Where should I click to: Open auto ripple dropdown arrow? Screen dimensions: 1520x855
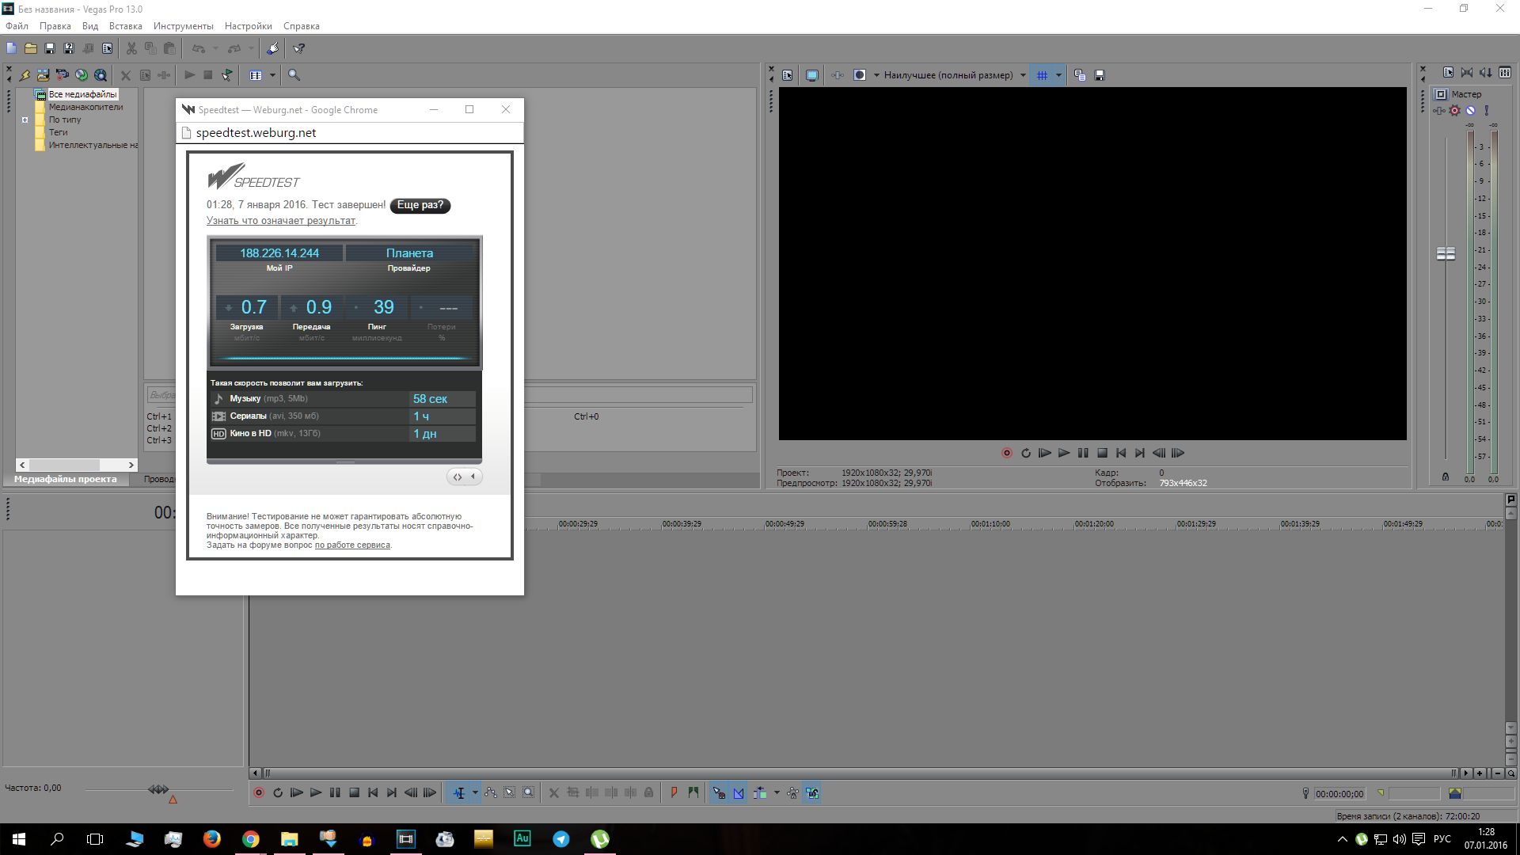[777, 792]
